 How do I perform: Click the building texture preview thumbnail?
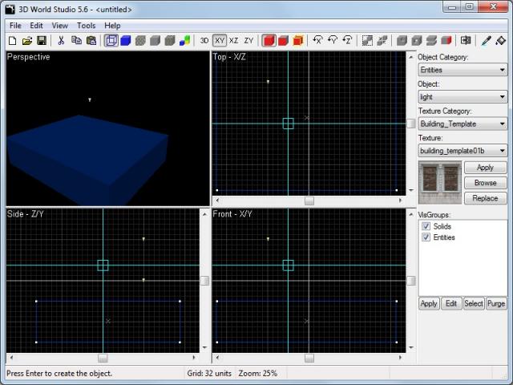pyautogui.click(x=440, y=182)
